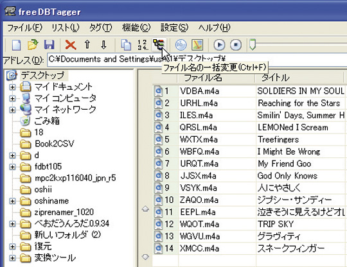Move item up with the up arrow icon
This screenshot has width=347, height=267.
pos(87,44)
